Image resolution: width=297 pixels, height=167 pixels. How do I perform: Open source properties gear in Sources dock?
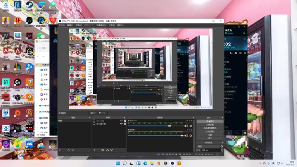tap(102, 150)
